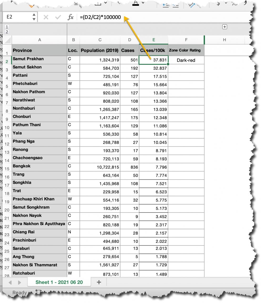Select the Nakhon Pathom cell
The height and width of the screenshot is (303, 261).
coord(39,93)
